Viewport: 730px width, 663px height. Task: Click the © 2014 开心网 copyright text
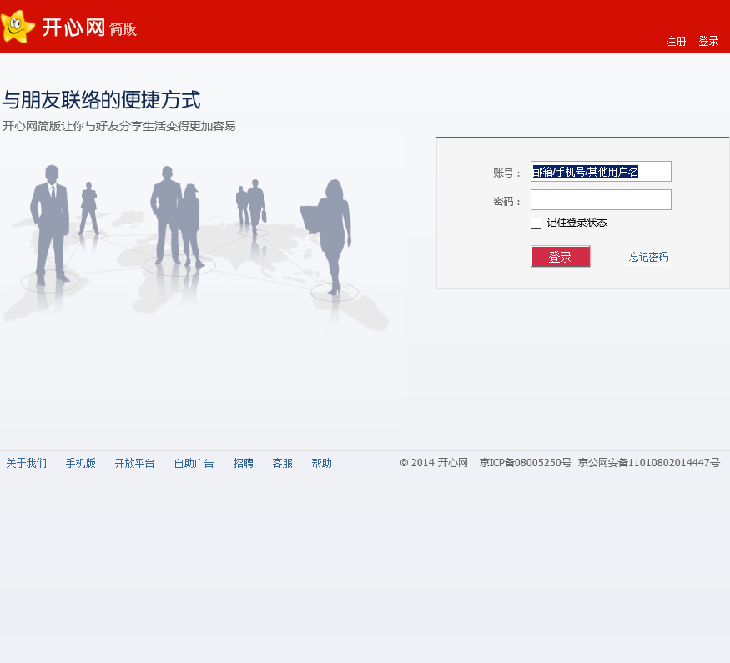click(434, 463)
